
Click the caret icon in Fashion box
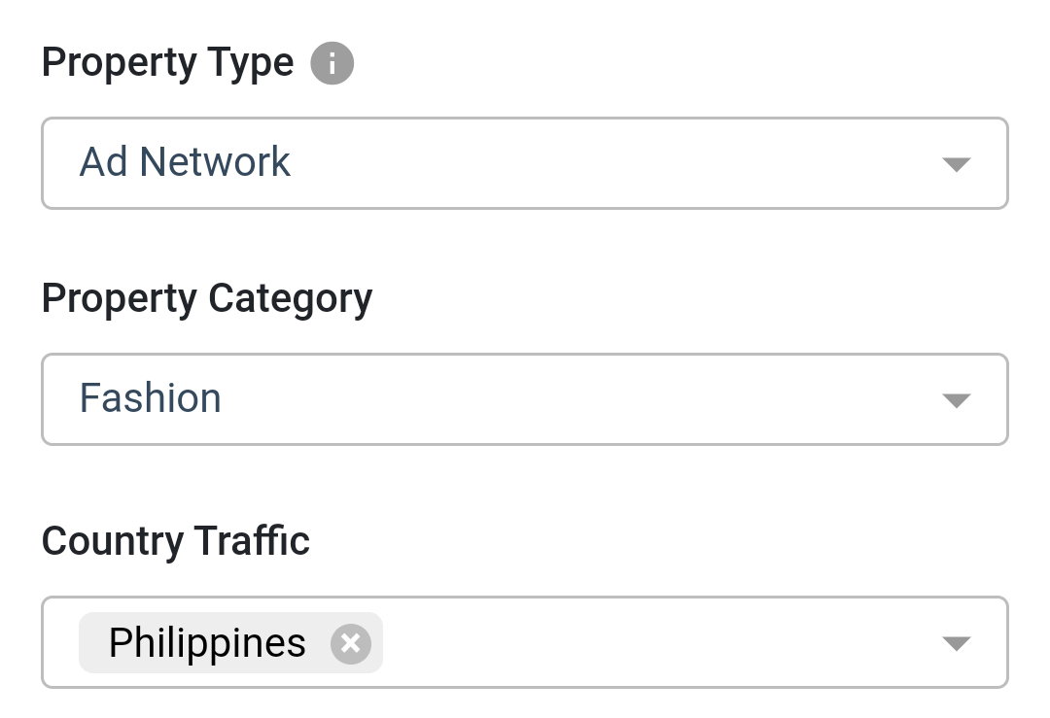tap(957, 400)
